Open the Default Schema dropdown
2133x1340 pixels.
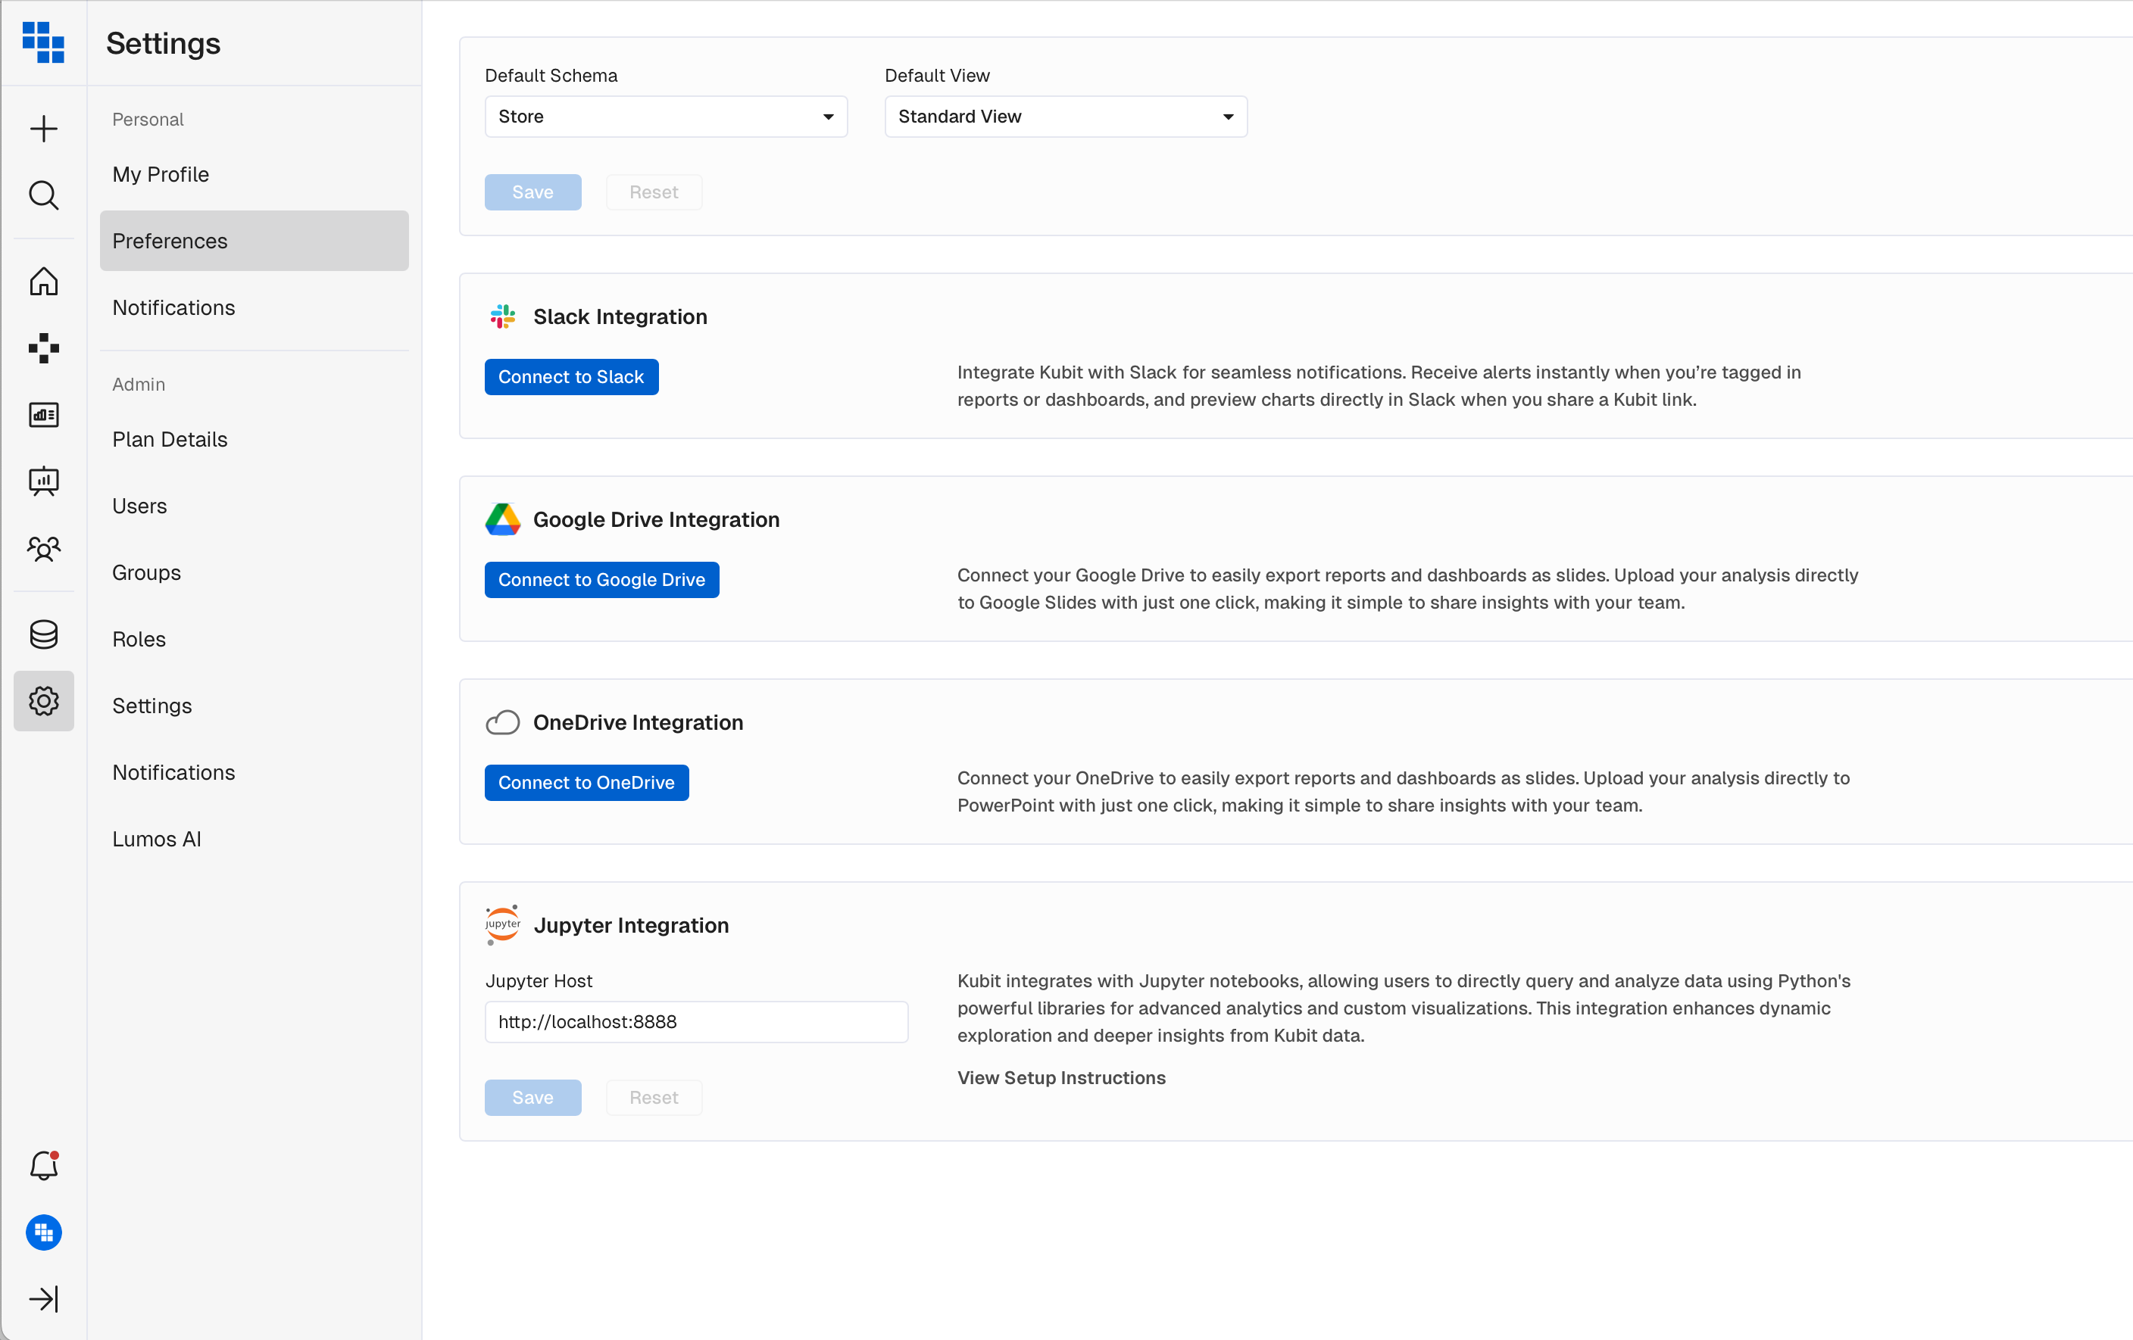click(665, 117)
